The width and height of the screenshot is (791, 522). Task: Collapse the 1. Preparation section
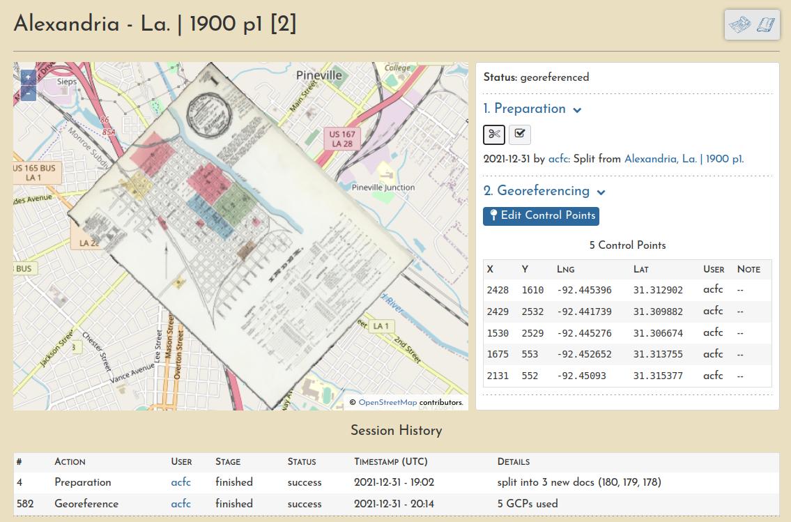tap(532, 109)
